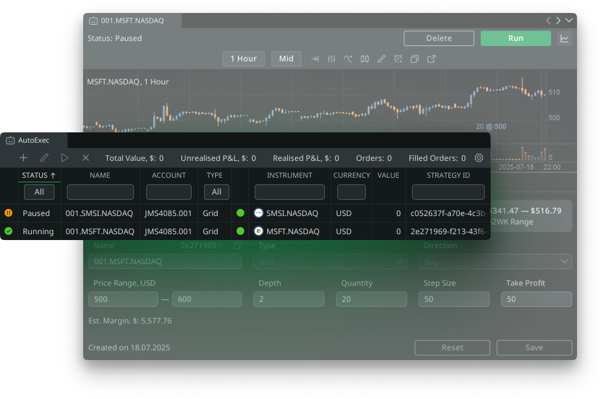Click the run strategy play icon in AutoExec
Image resolution: width=603 pixels, height=399 pixels.
64,158
